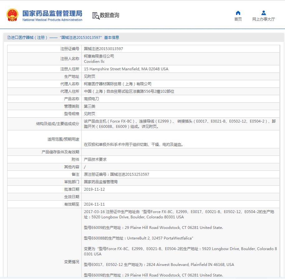Click the small document icon before 进口医疗器械
The width and height of the screenshot is (285, 279).
[x=9, y=38]
